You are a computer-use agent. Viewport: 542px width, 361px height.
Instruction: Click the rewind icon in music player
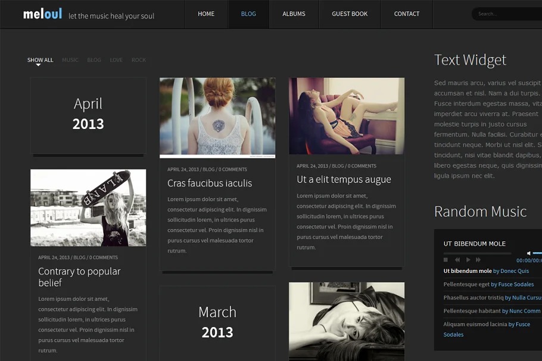[x=457, y=260]
